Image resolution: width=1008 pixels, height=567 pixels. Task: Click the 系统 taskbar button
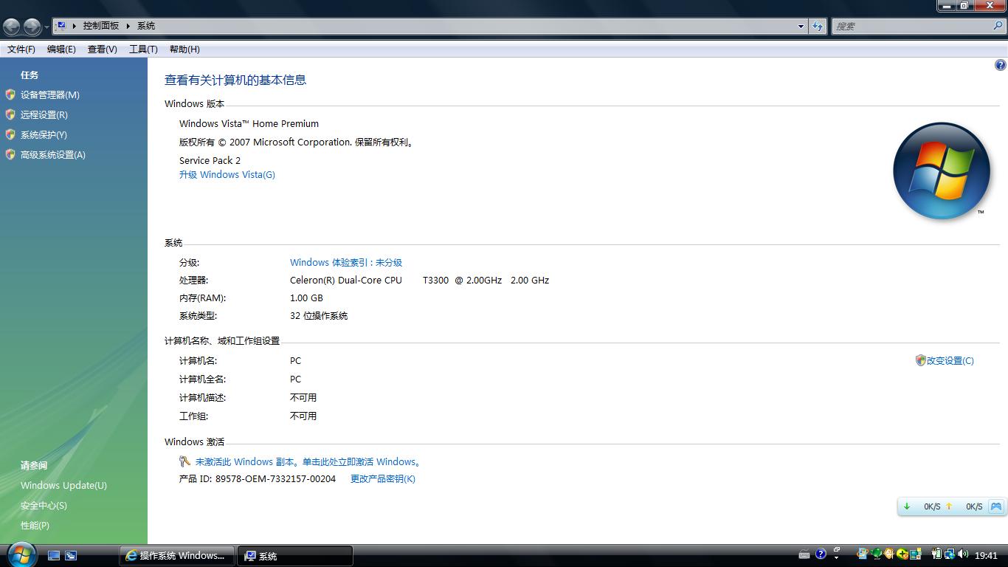click(x=295, y=555)
